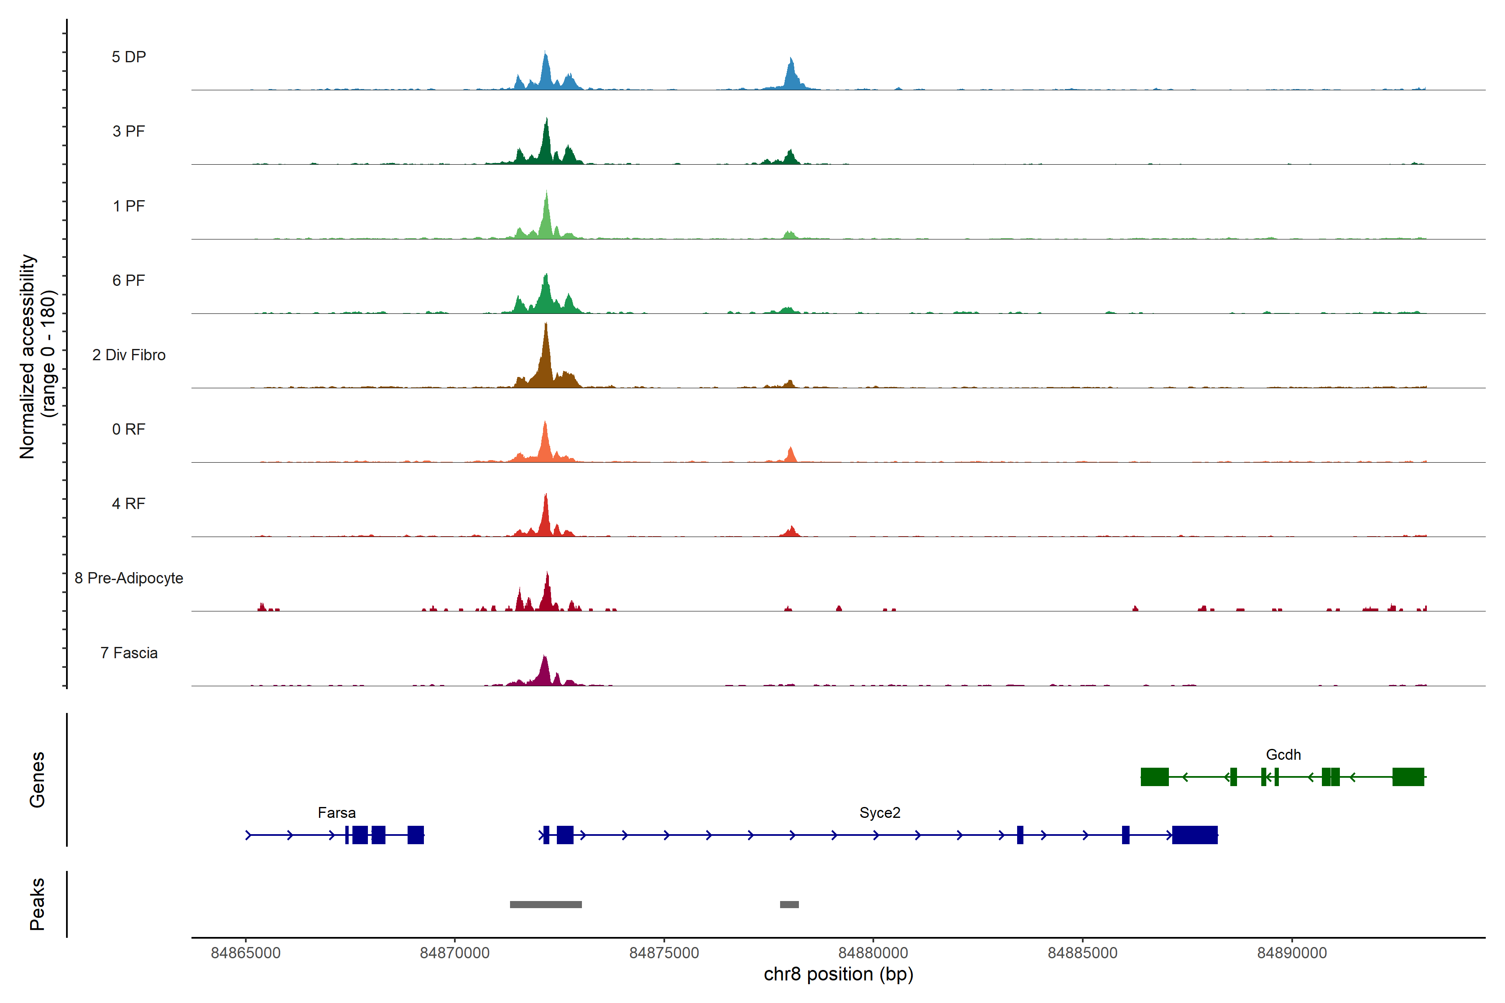Click the wide gray peak bar
Screen dimensions: 1505x1003
pyautogui.click(x=546, y=904)
